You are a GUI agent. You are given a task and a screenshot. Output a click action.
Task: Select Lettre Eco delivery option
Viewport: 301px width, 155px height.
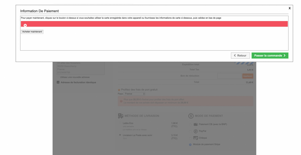[x=120, y=123]
